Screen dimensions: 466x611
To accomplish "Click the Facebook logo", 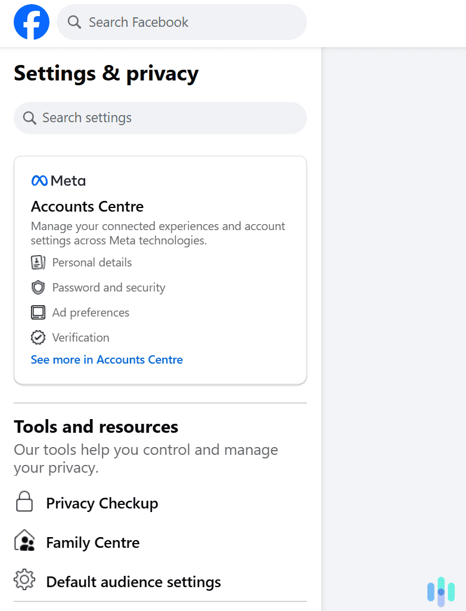I will pyautogui.click(x=31, y=21).
